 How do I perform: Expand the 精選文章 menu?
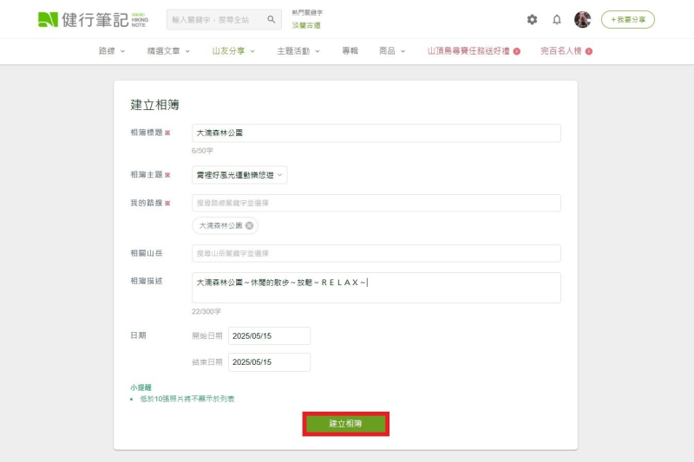point(169,51)
